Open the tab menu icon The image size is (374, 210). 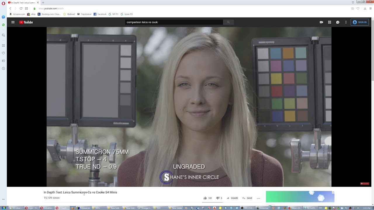click(353, 3)
